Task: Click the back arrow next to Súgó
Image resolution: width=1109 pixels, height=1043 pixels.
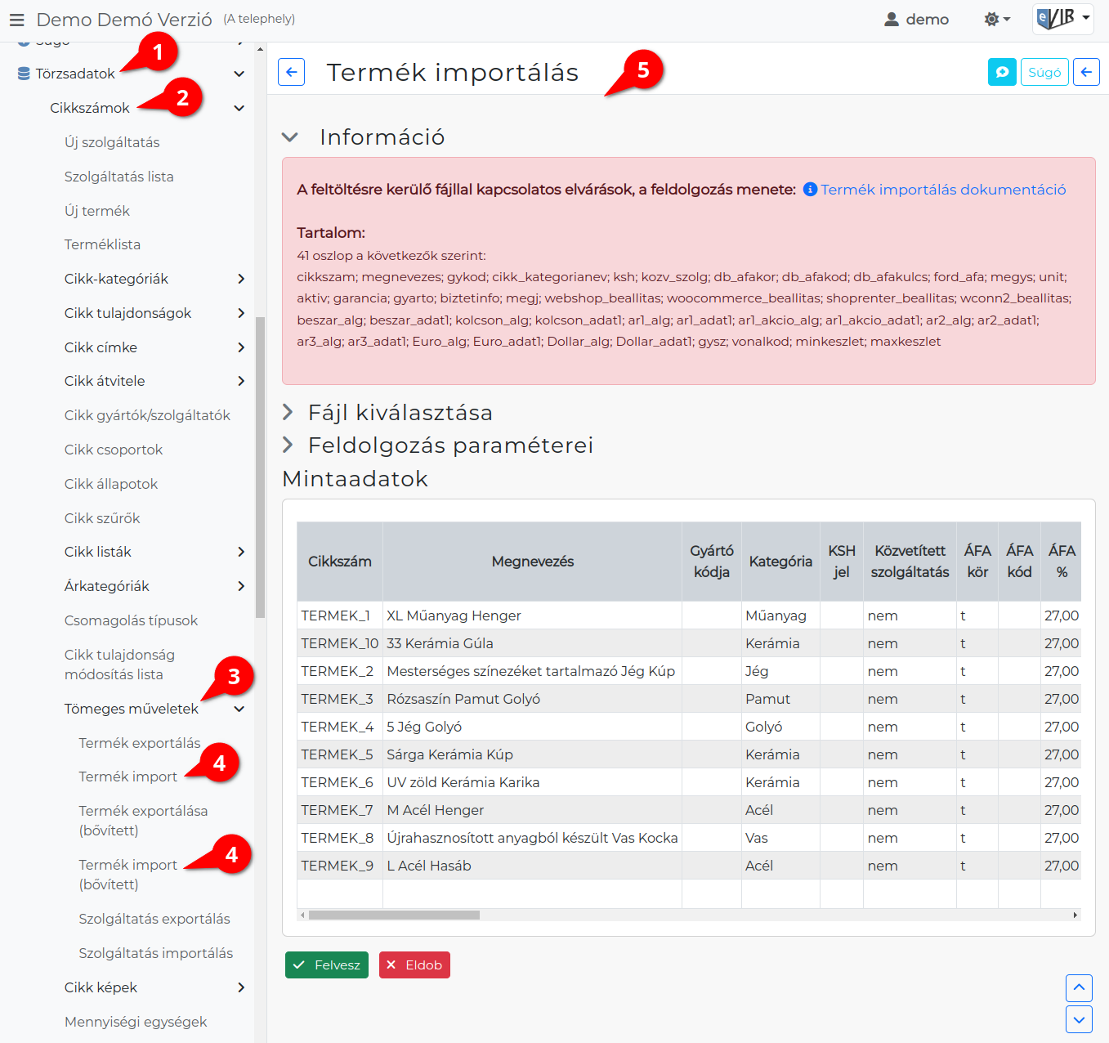Action: 1086,72
